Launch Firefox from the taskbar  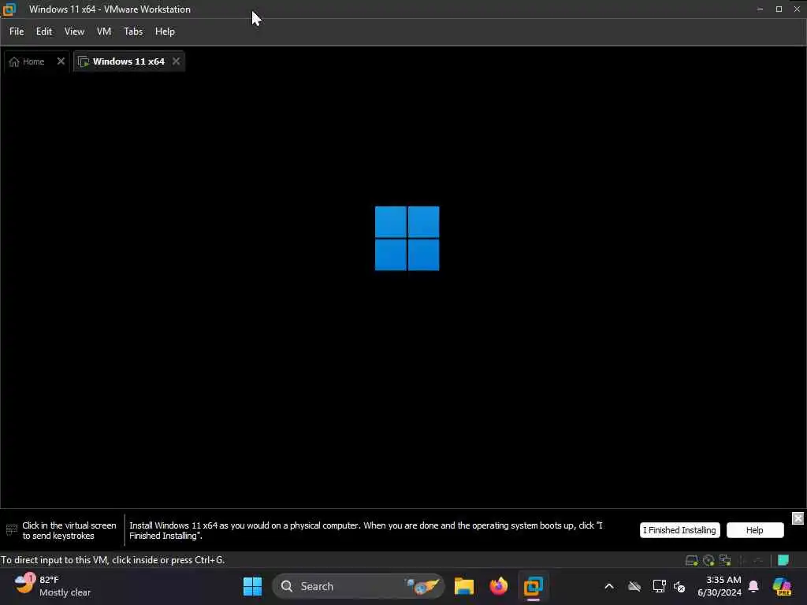point(498,586)
